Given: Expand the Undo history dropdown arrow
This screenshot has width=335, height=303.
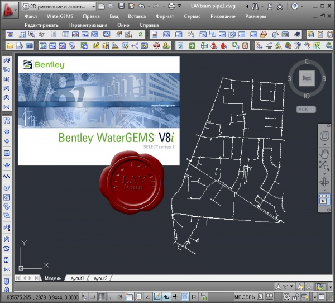Looking at the screenshot, I should pos(149,6).
